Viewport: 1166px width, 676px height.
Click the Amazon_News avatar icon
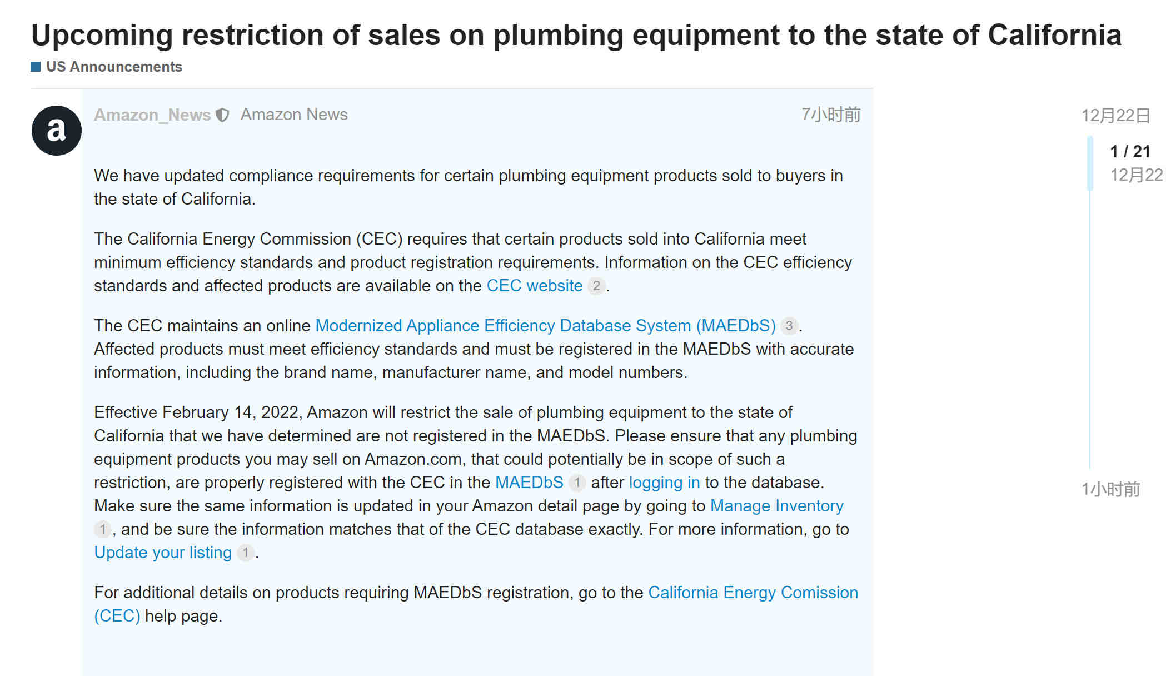pyautogui.click(x=56, y=131)
